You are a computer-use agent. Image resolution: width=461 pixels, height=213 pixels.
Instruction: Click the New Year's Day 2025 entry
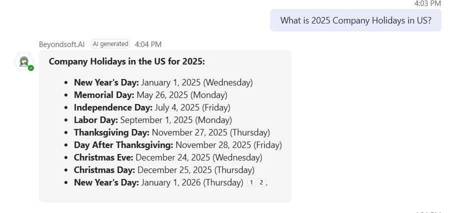(x=163, y=82)
